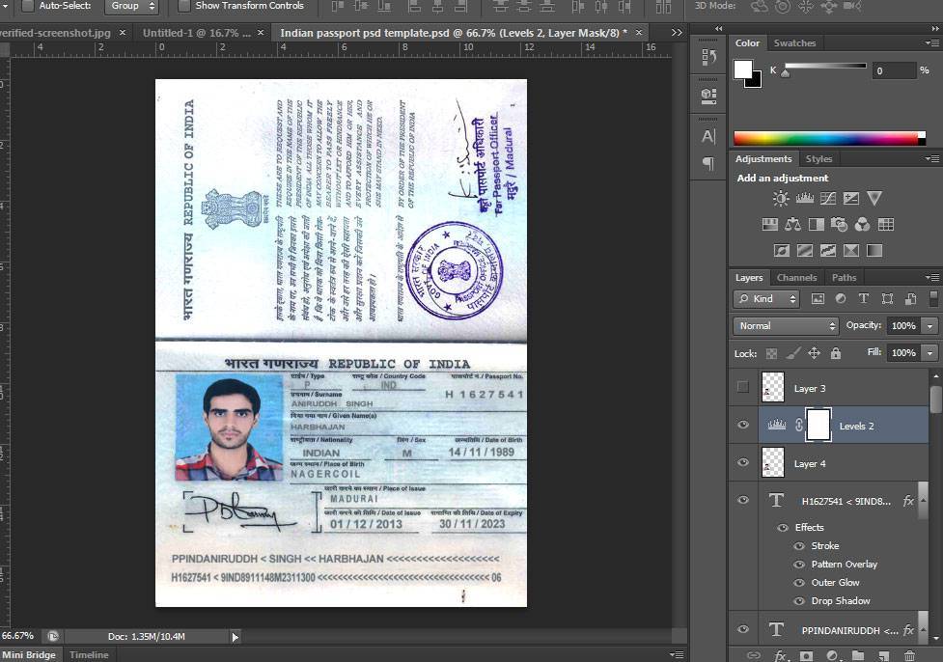Viewport: 943px width, 662px height.
Task: Add a Brightness/Contrast adjustment
Action: coord(781,199)
